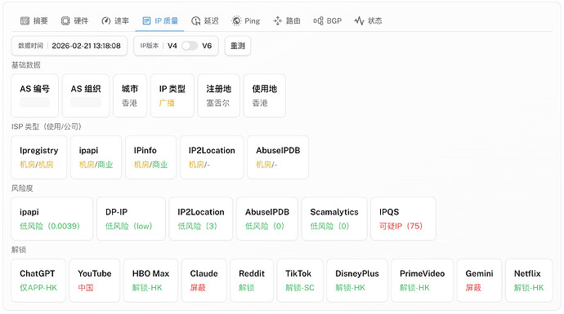564x314 pixels.
Task: Click the 注册地 塞舌尔 value
Action: 217,104
